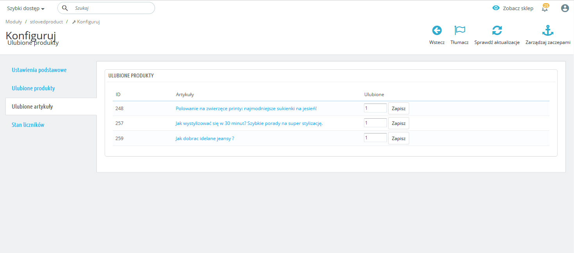Screen dimensions: 574x253
Task: Open the Stan liczników tab
Action: click(28, 125)
